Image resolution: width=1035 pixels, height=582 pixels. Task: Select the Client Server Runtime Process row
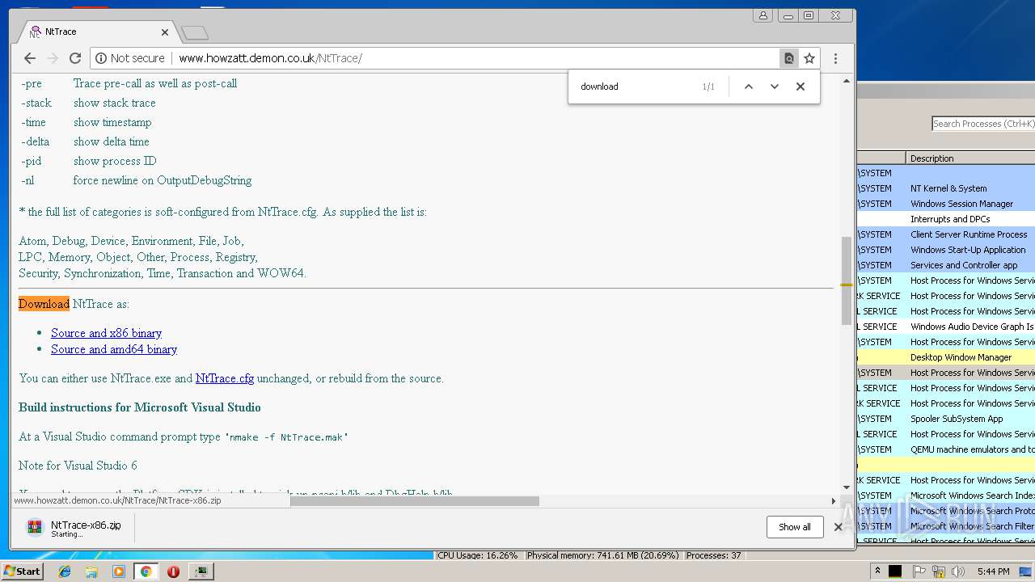coord(946,234)
